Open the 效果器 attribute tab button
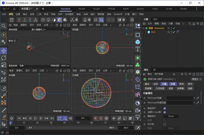 180,88
